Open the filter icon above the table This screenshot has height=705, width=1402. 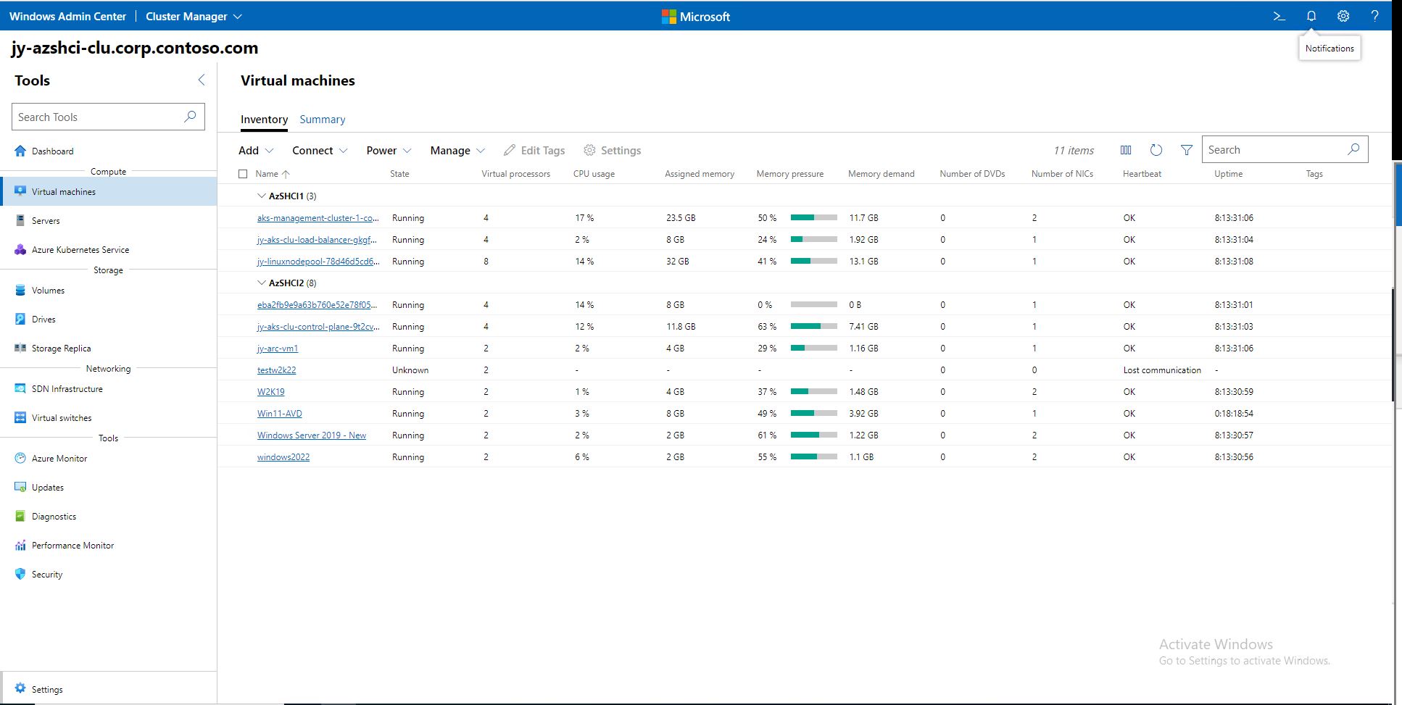[1186, 150]
